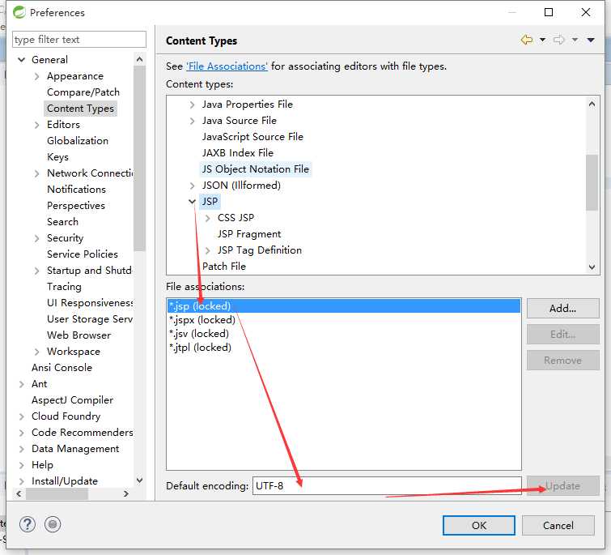Expand the Security node

pos(37,238)
